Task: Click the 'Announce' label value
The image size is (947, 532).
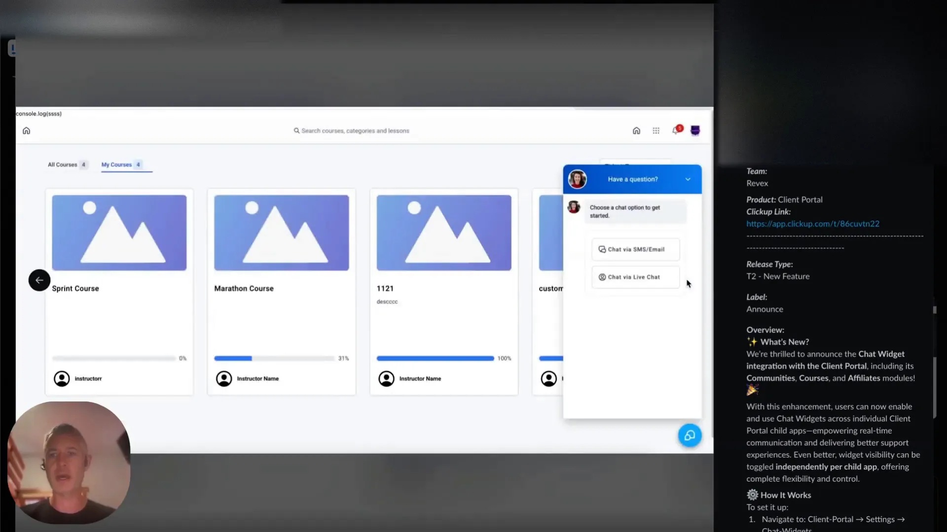Action: pos(765,309)
